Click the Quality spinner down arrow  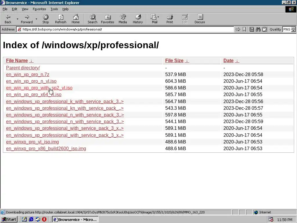pyautogui.click(x=294, y=30)
